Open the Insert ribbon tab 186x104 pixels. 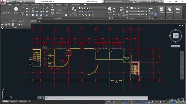[x=17, y=5]
